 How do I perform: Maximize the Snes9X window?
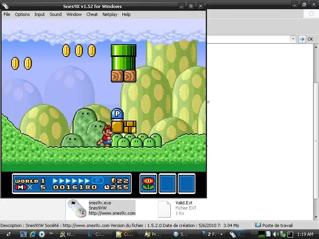pyautogui.click(x=191, y=6)
